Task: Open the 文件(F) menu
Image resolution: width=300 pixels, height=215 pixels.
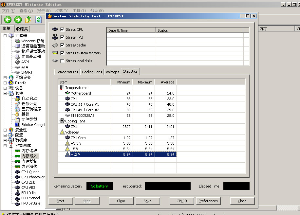Action: [9, 10]
